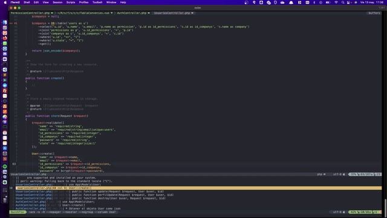Open the Apple menu
This screenshot has width=387, height=218.
click(5, 2)
